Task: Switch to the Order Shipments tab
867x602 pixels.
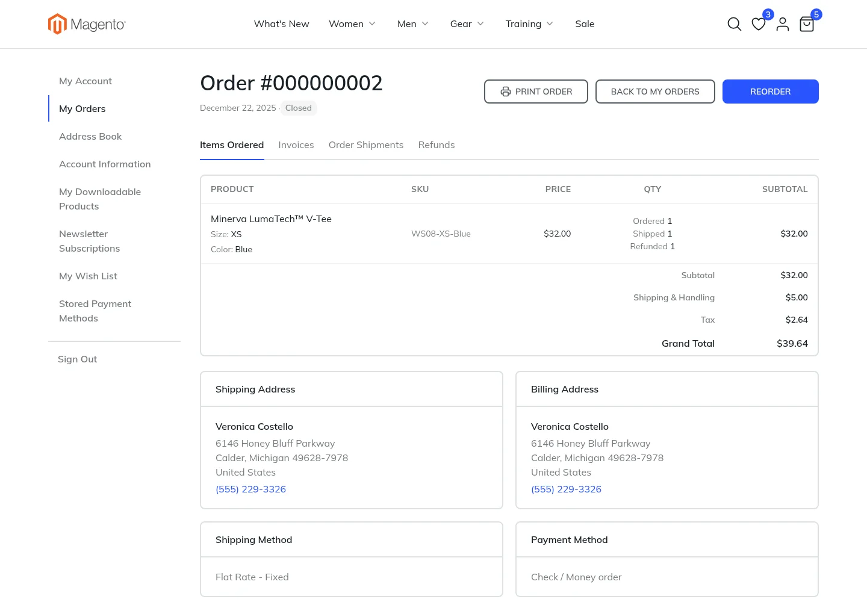Action: (x=366, y=145)
